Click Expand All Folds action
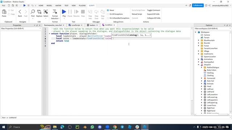This screenshot has width=232, height=130. 153,14
